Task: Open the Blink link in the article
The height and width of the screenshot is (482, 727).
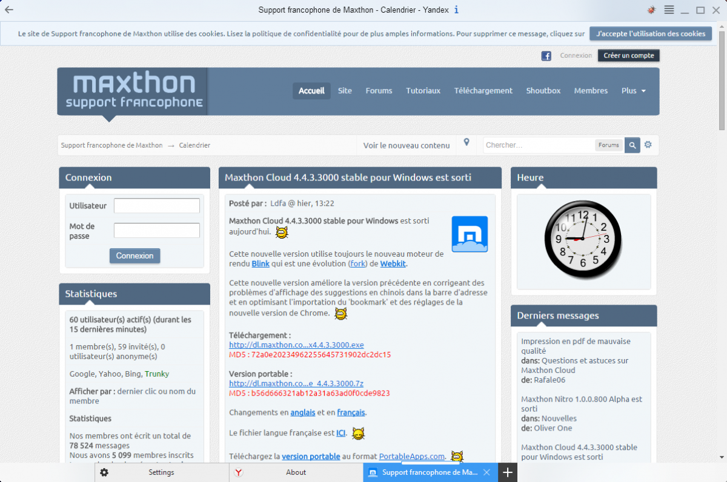Action: click(x=261, y=264)
